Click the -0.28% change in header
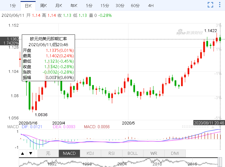The width and height of the screenshot is (225, 167). coord(105,15)
